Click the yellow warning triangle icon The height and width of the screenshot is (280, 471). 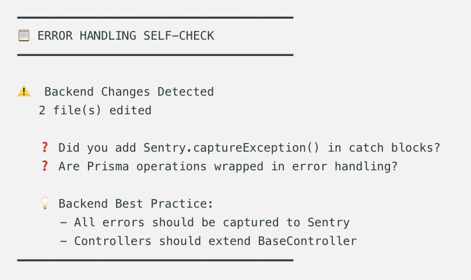[x=24, y=92]
